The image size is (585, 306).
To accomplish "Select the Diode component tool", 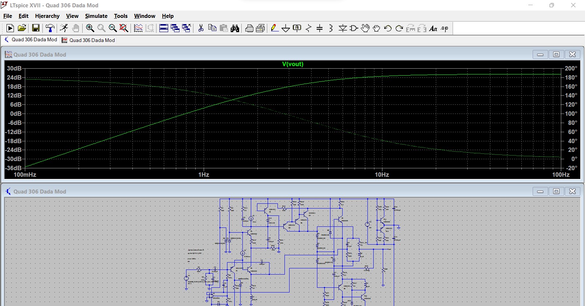I will click(343, 28).
